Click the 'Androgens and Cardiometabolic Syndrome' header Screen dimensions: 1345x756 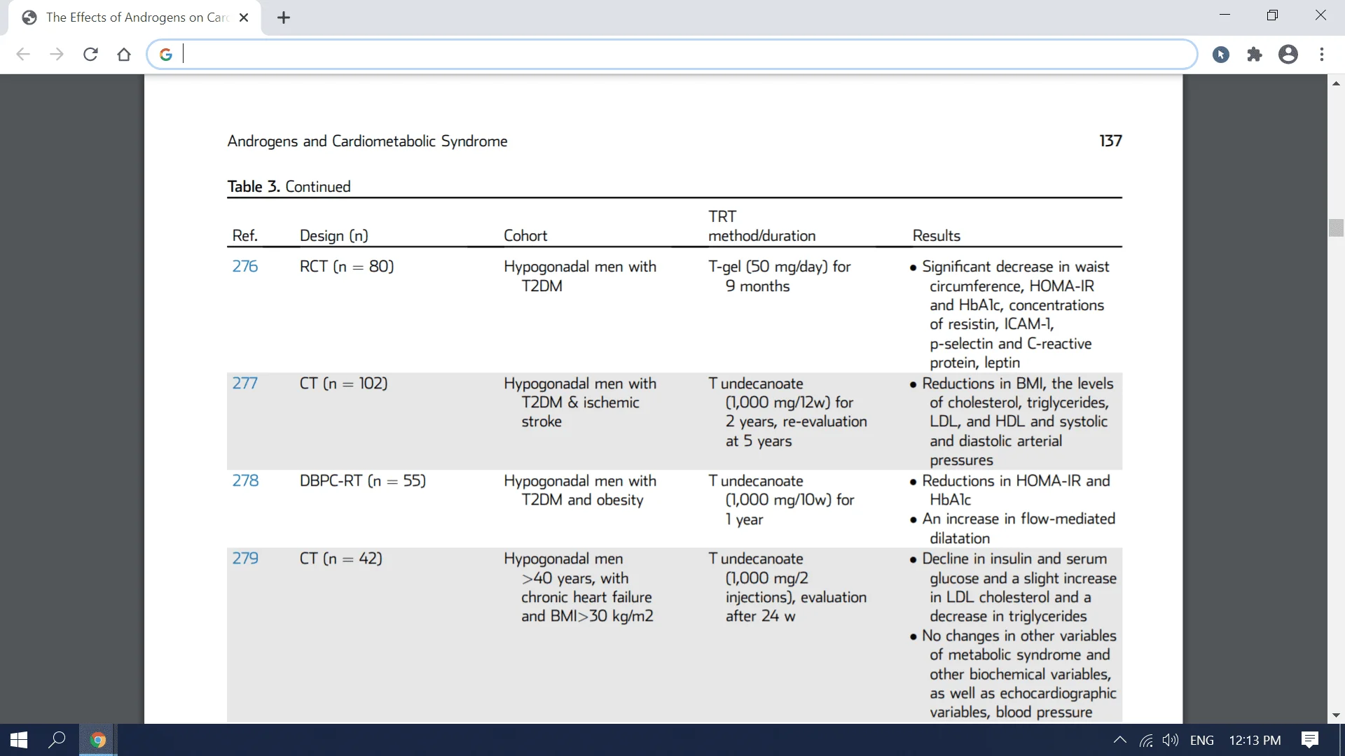pyautogui.click(x=367, y=141)
